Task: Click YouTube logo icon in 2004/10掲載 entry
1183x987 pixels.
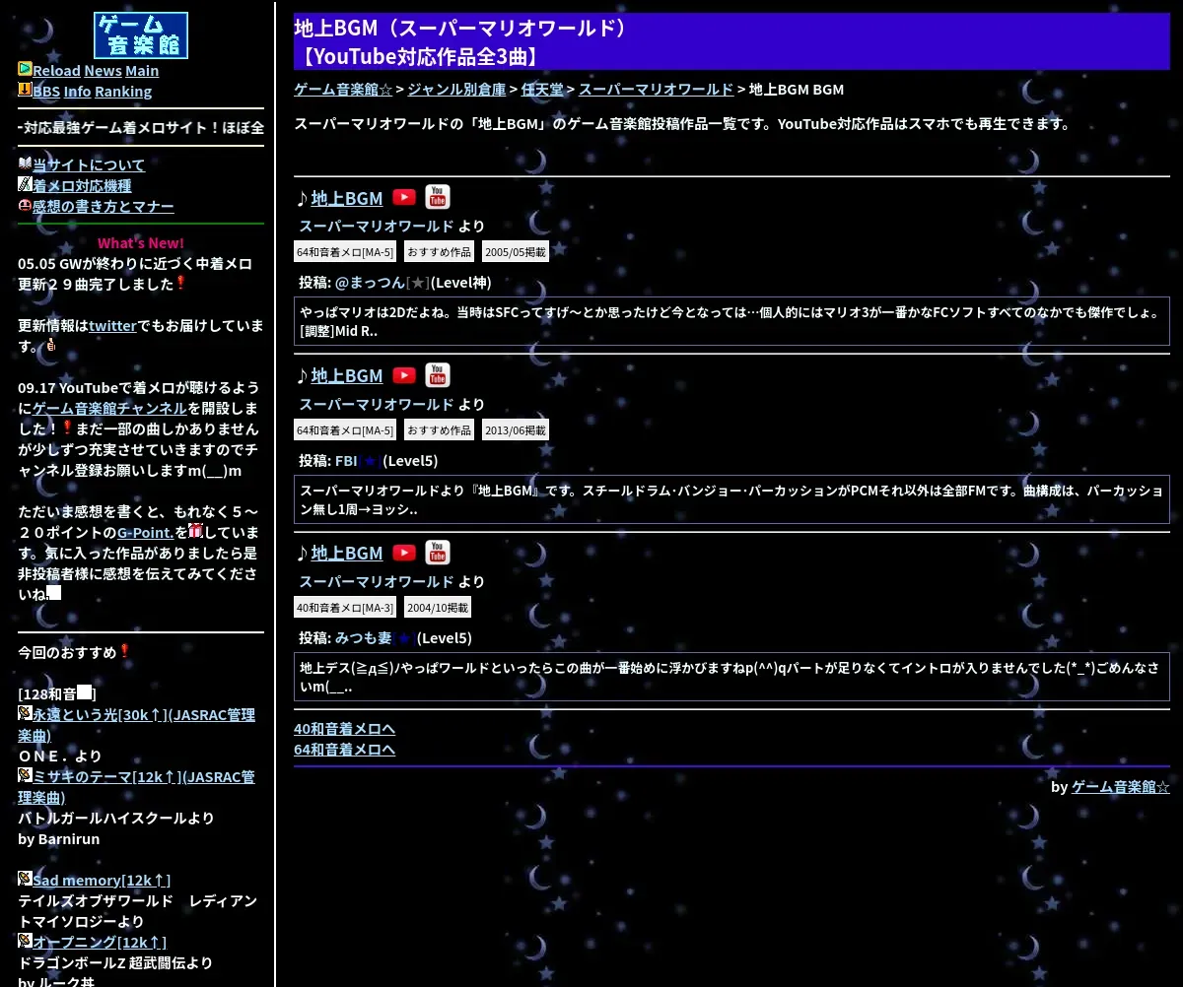Action: 438,552
